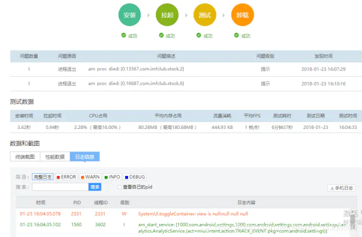The height and width of the screenshot is (237, 362).
Task: Click the 0.94秒 launch time value
Action: [52, 127]
